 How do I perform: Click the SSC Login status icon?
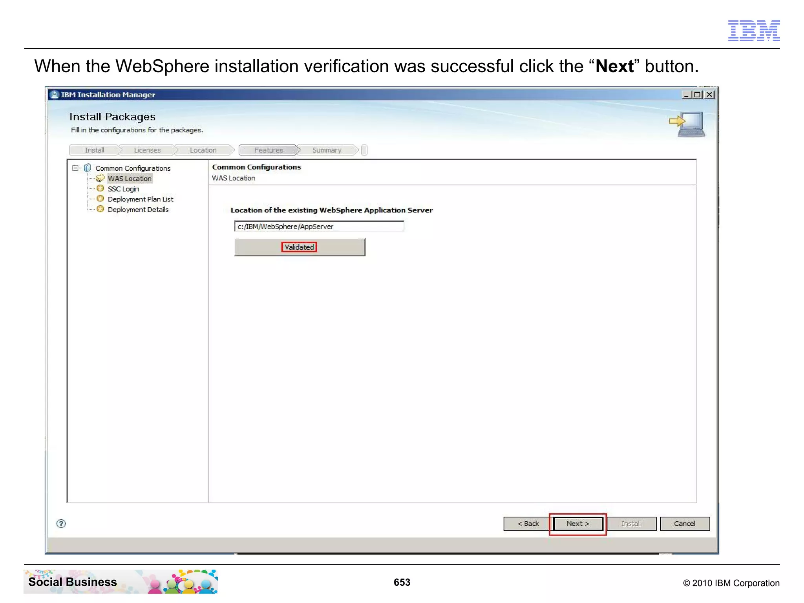(100, 188)
